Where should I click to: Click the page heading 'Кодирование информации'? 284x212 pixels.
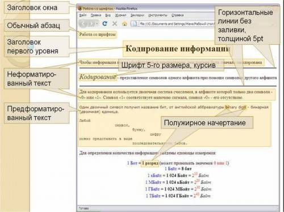(x=177, y=49)
